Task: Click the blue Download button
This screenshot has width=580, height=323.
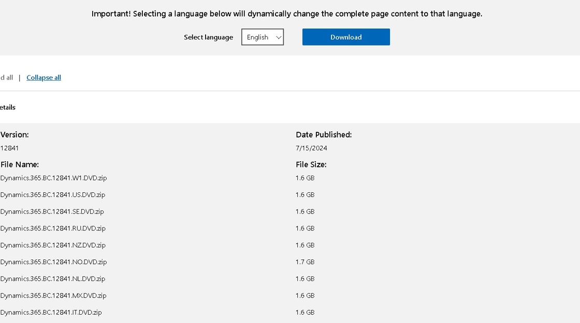Action: click(x=346, y=37)
